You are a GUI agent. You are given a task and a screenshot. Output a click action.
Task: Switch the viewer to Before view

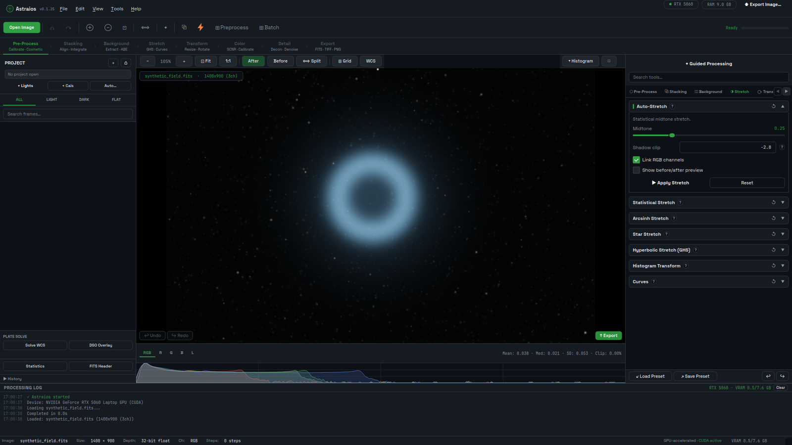(281, 61)
